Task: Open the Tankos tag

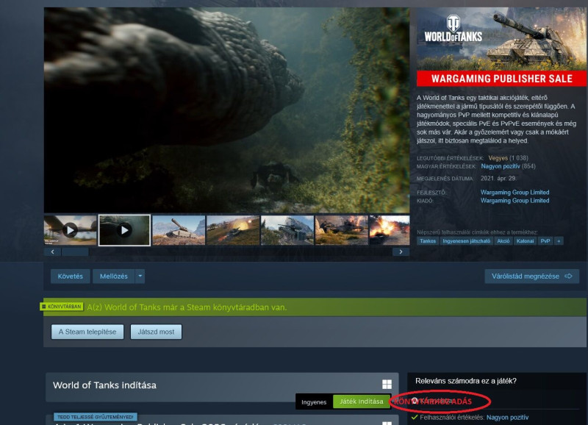Action: coord(428,241)
